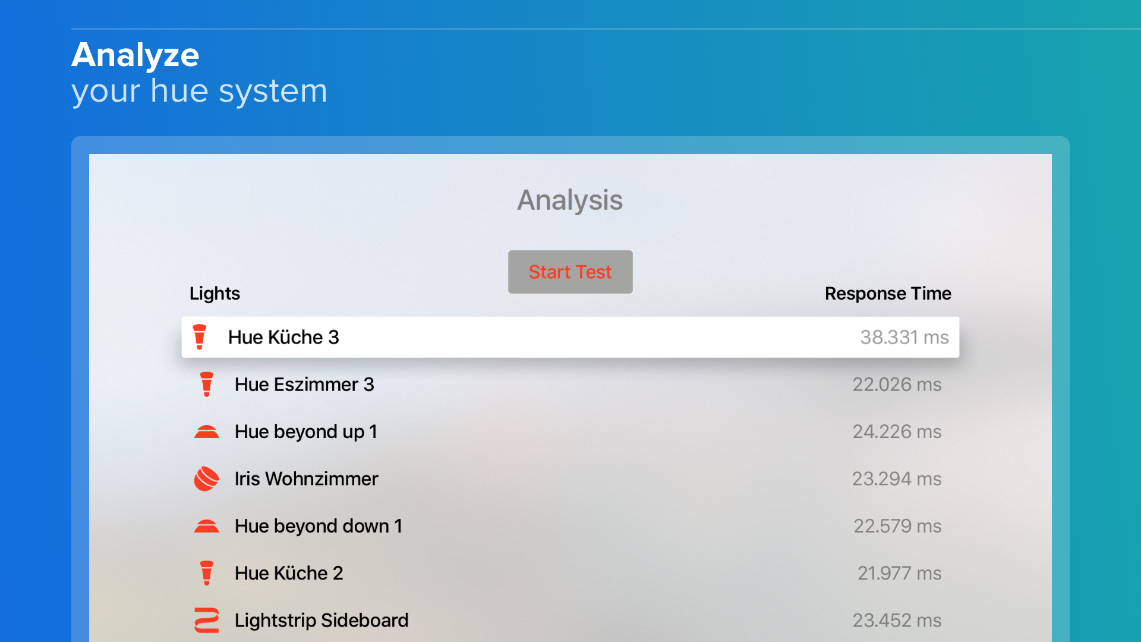Click the Hue beyond down 1 lamp icon
The height and width of the screenshot is (642, 1141).
click(207, 526)
